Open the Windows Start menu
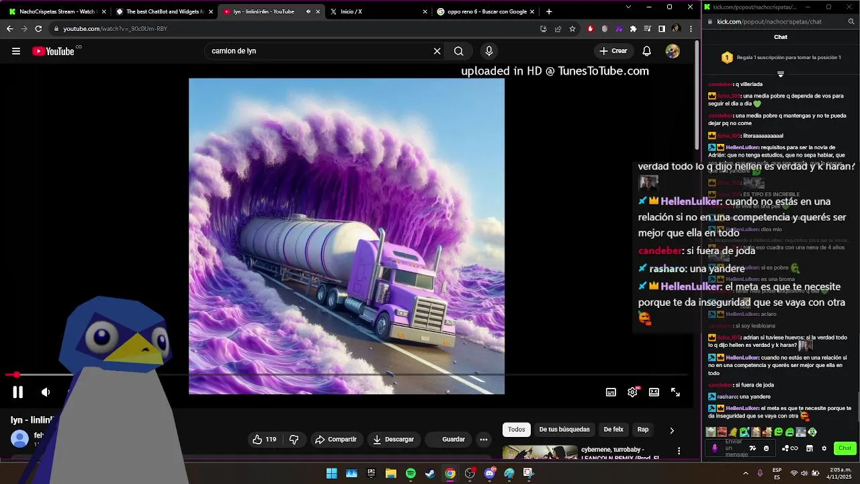The image size is (860, 484). coord(331,474)
